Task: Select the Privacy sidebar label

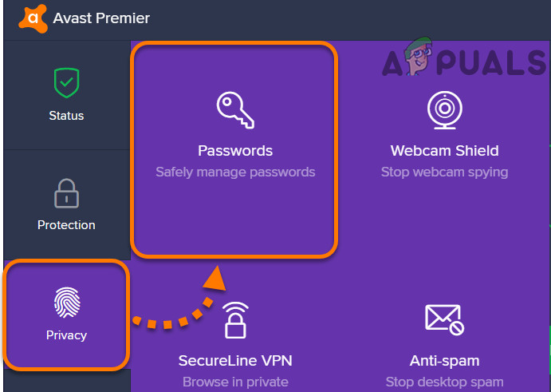Action: point(66,335)
